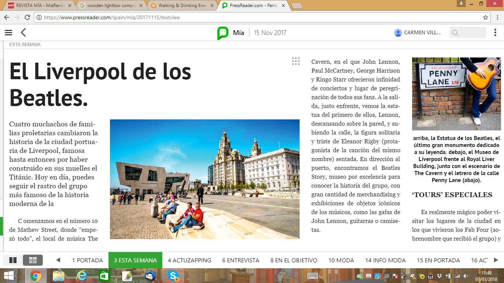504x283 pixels.
Task: Open the Penny Lane sign photo
Action: [456, 94]
